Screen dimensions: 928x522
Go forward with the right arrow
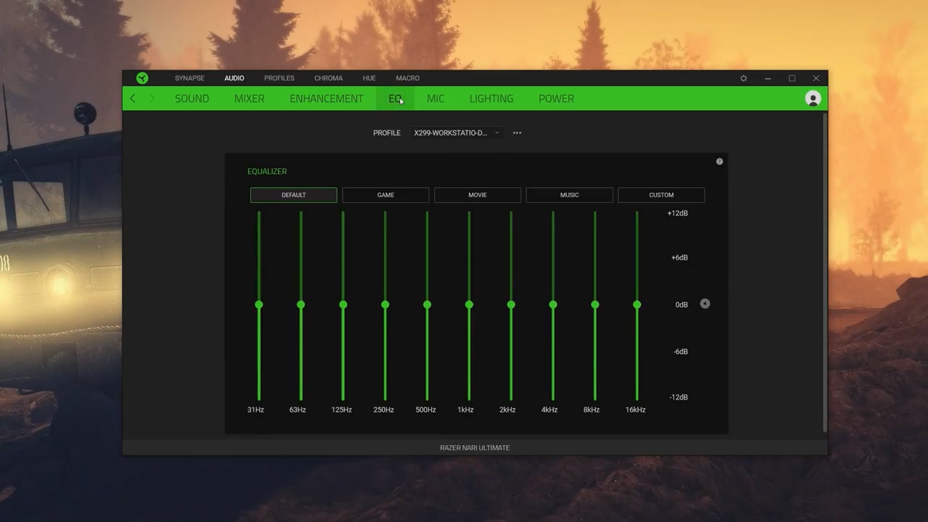pos(152,98)
